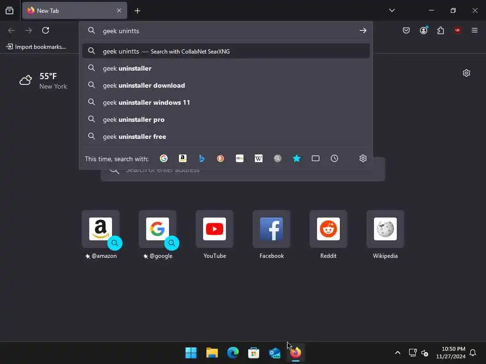Screen dimensions: 486x364
Task: Open the 55°F New York weather widget
Action: click(x=43, y=81)
